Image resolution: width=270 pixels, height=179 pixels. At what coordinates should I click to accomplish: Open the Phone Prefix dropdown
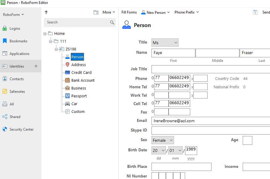pos(187,12)
